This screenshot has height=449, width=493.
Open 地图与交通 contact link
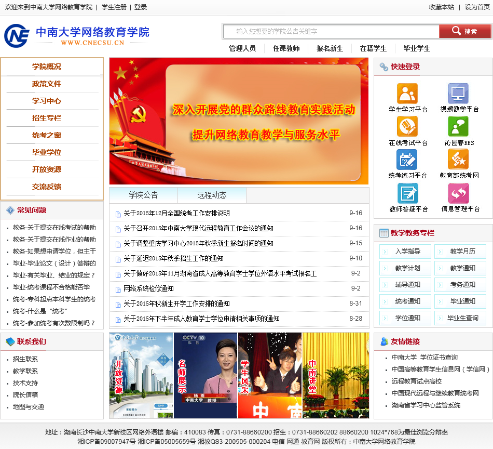click(x=29, y=407)
